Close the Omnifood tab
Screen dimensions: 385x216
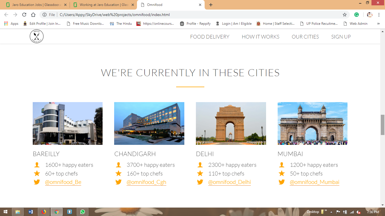coord(200,5)
